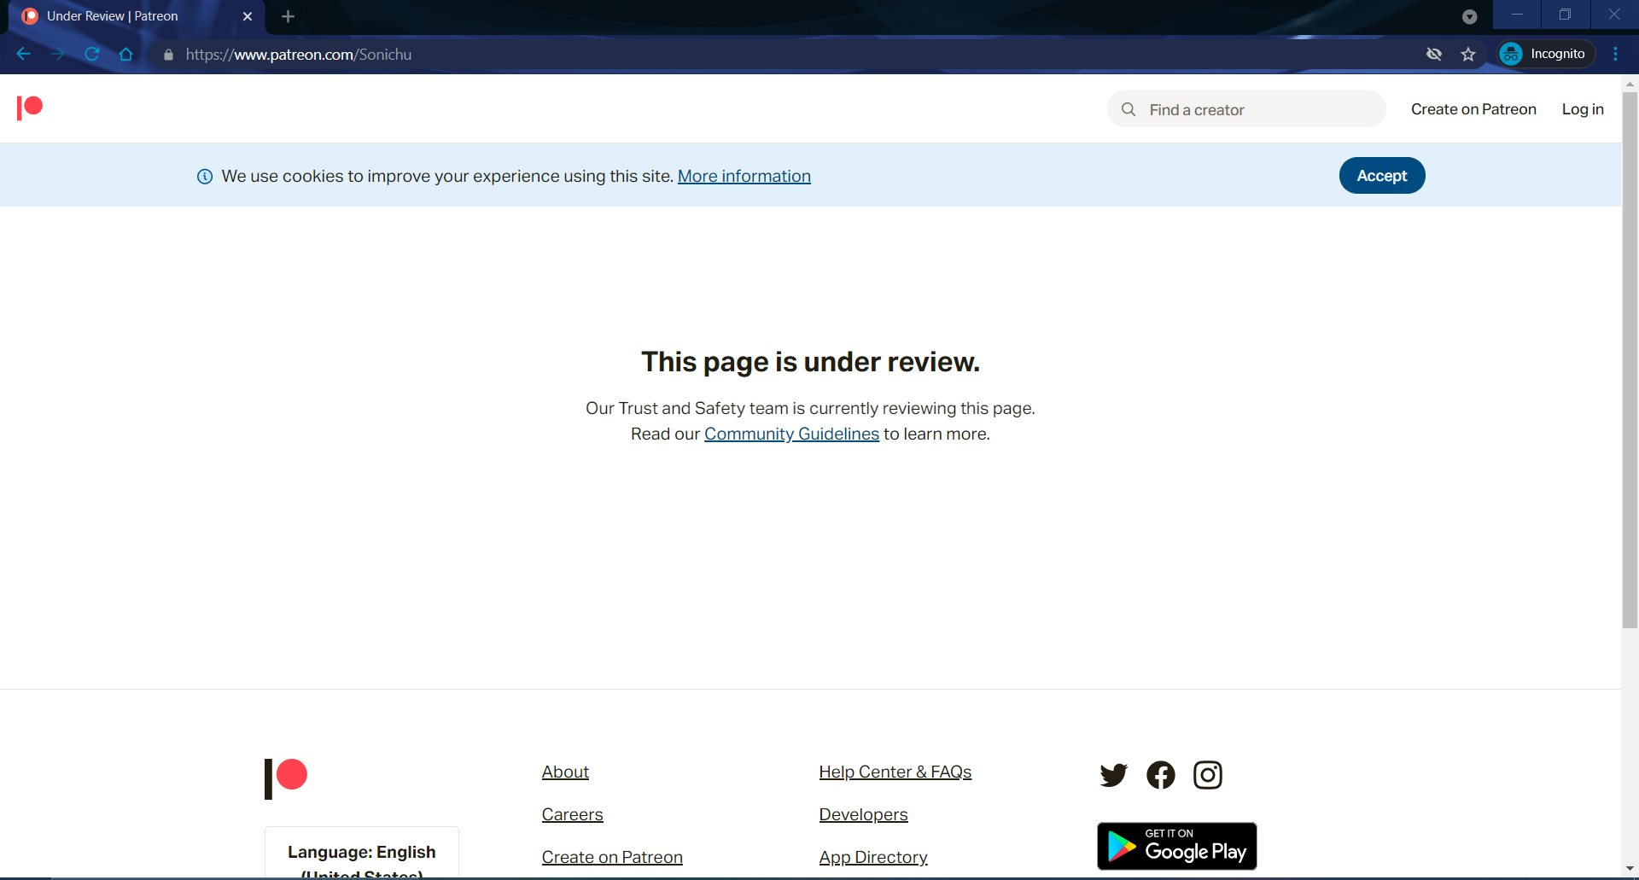
Task: Restore down the browser window
Action: (1565, 15)
